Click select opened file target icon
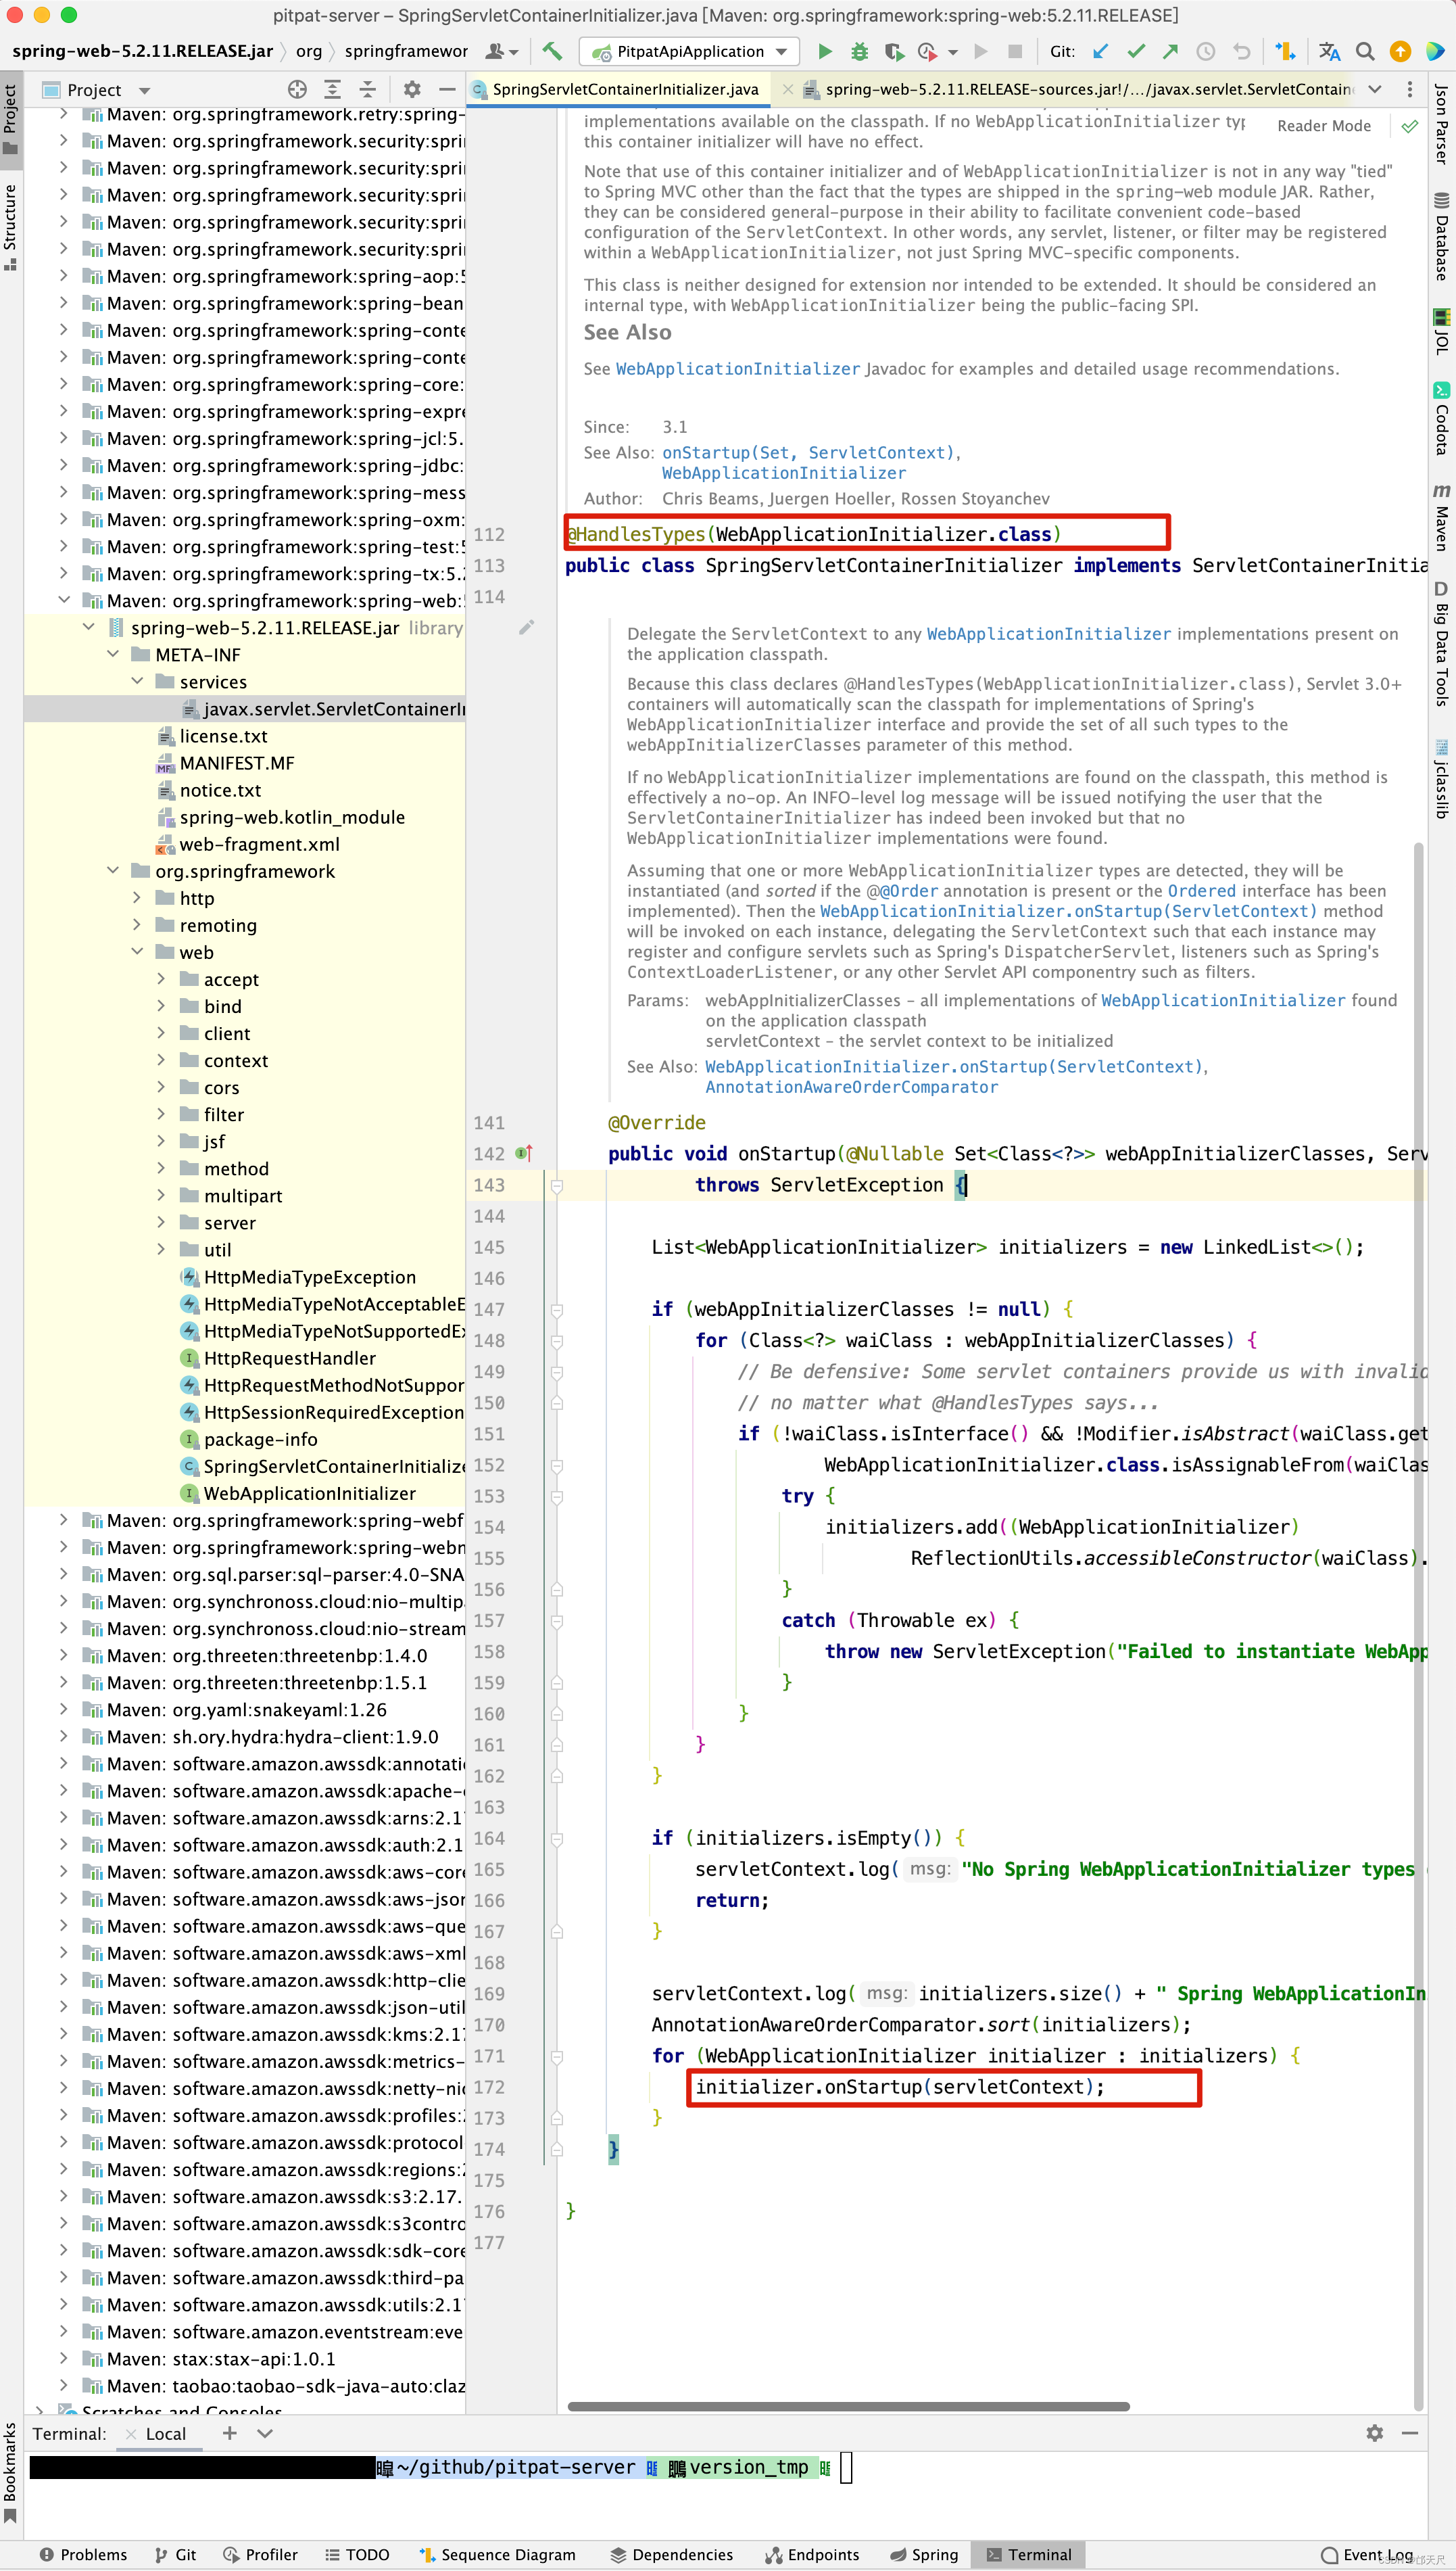 pyautogui.click(x=297, y=89)
